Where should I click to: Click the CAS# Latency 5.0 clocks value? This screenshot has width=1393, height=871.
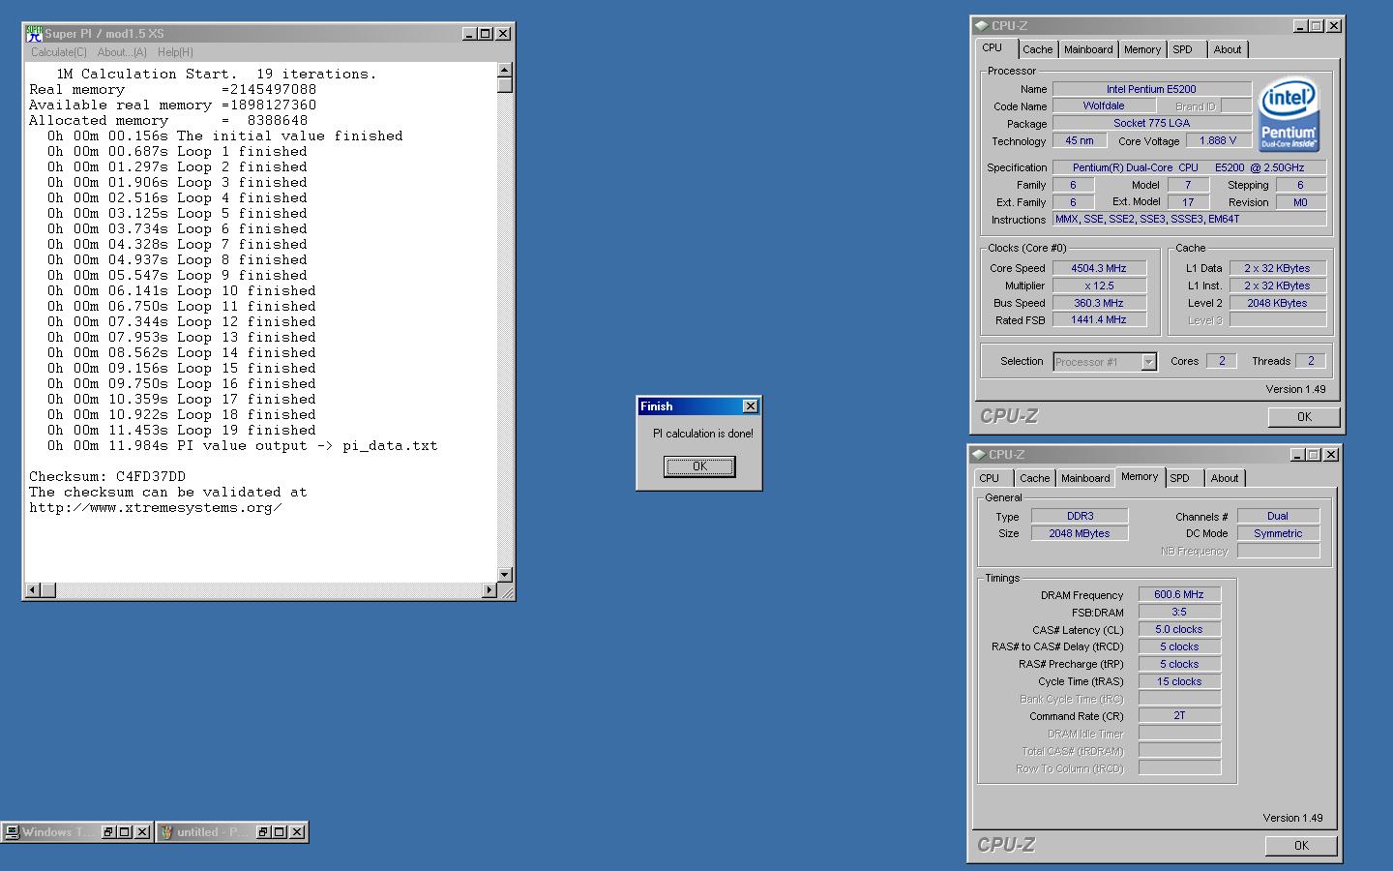point(1179,629)
